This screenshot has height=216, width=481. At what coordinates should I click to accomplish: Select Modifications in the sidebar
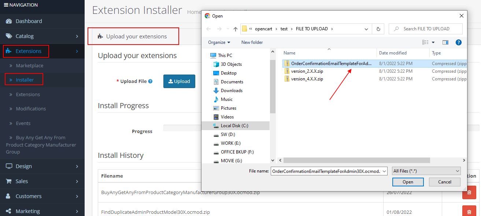coord(31,109)
